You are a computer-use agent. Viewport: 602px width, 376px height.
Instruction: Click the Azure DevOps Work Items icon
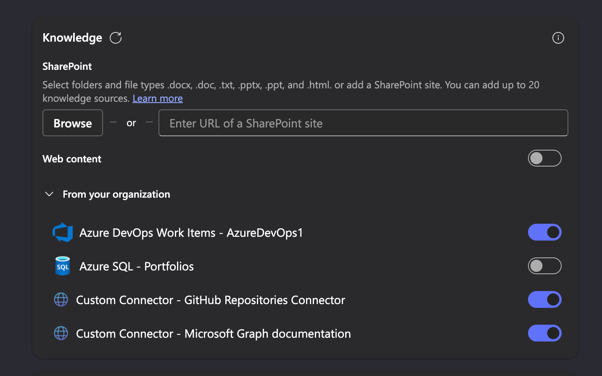63,233
